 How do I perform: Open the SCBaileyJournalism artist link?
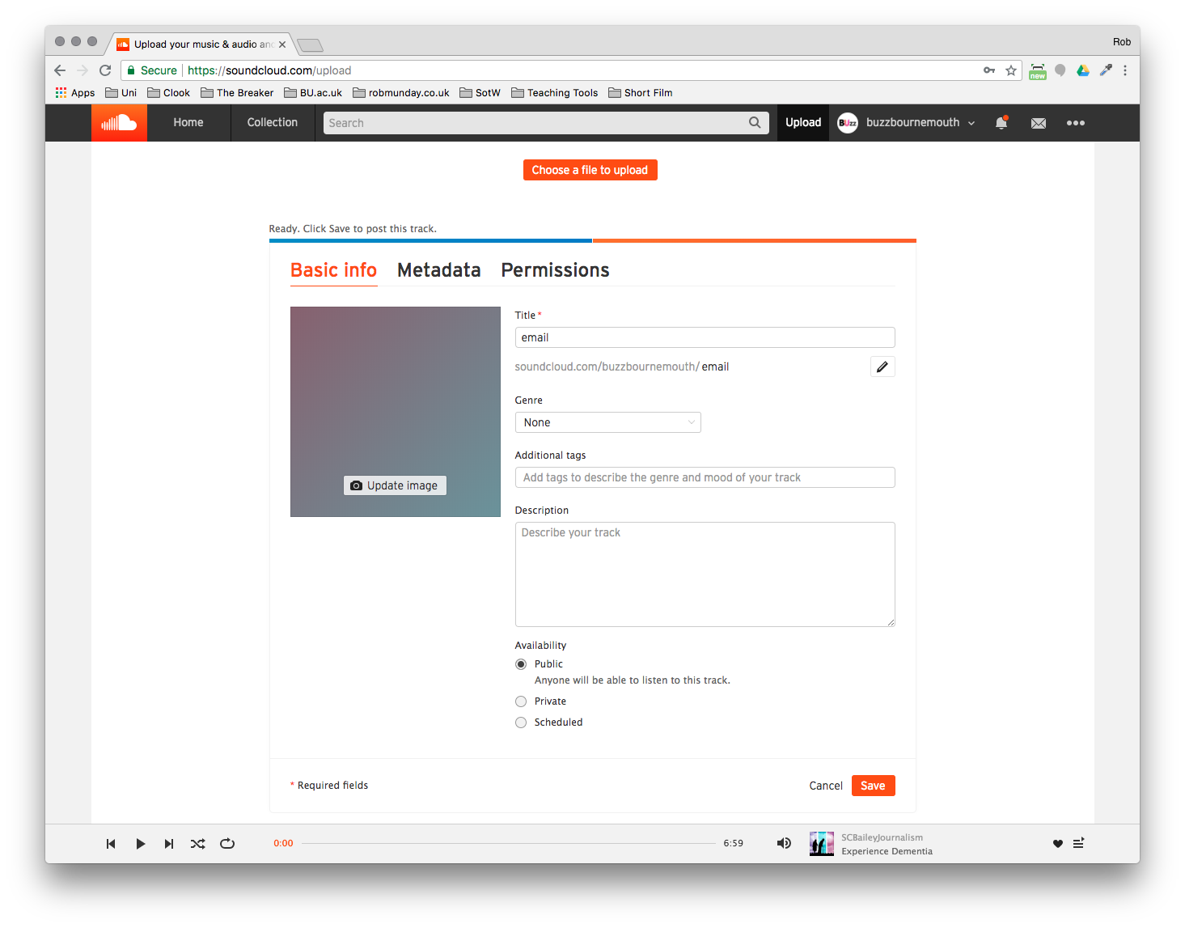point(882,837)
